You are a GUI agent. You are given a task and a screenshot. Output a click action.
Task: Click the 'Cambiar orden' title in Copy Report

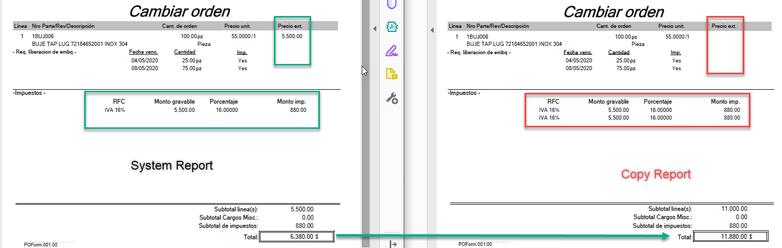click(x=614, y=11)
